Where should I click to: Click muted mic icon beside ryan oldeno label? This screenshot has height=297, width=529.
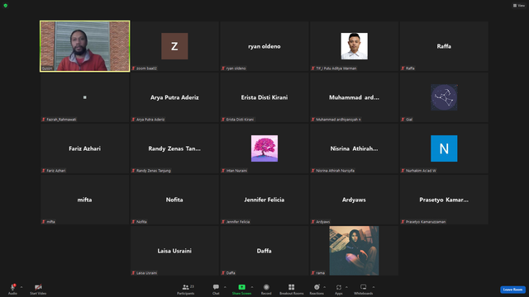pos(223,68)
